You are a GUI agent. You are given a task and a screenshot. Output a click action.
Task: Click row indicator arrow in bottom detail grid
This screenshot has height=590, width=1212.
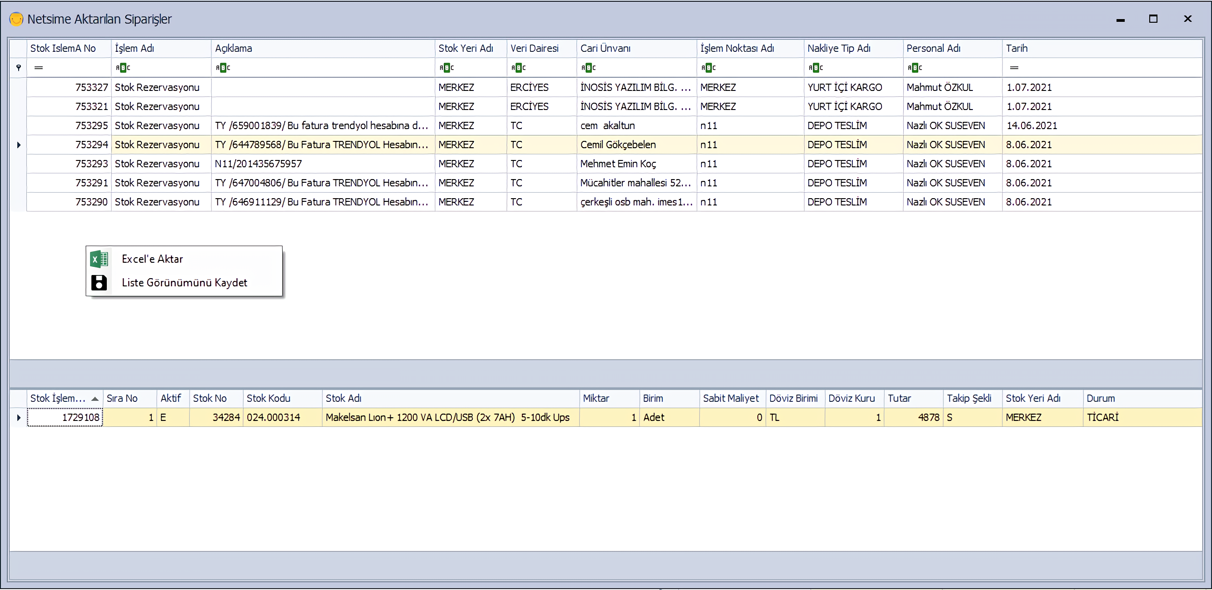click(x=18, y=418)
